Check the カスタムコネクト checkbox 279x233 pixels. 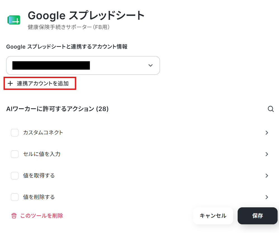click(15, 133)
